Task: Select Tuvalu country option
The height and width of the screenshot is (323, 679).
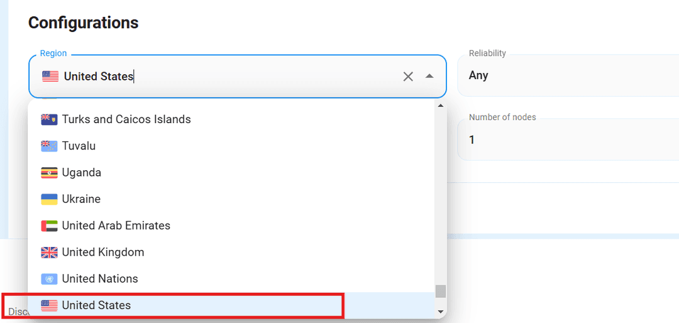Action: pyautogui.click(x=79, y=146)
